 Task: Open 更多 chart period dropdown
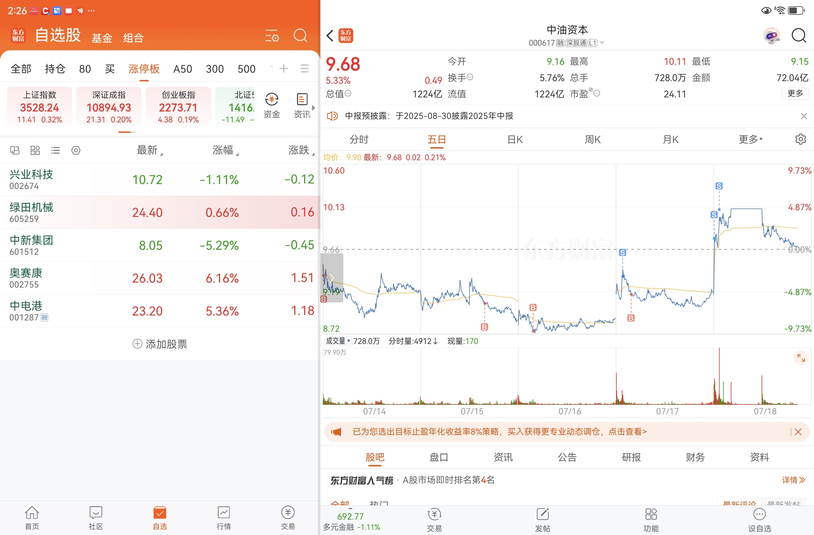750,139
